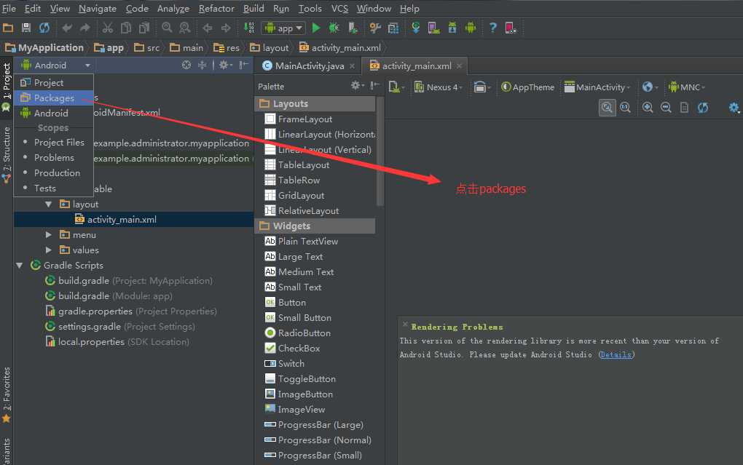Open the Build menu
Viewport: 743px width, 465px height.
[253, 9]
